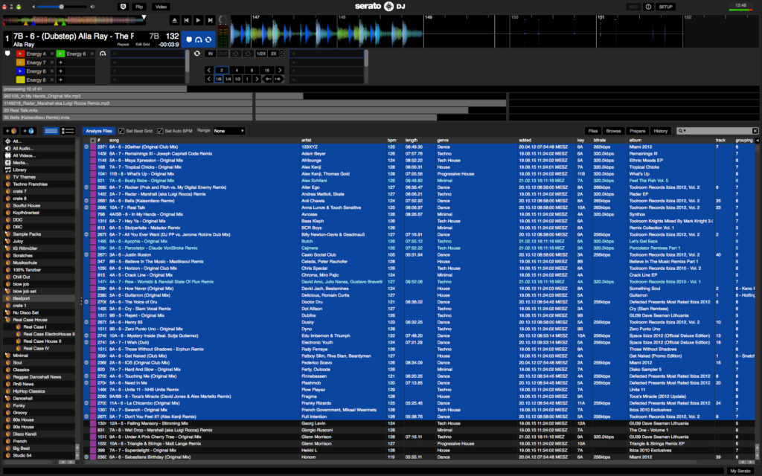Click the beat jump forward arrow
762x476 pixels.
tap(278, 79)
